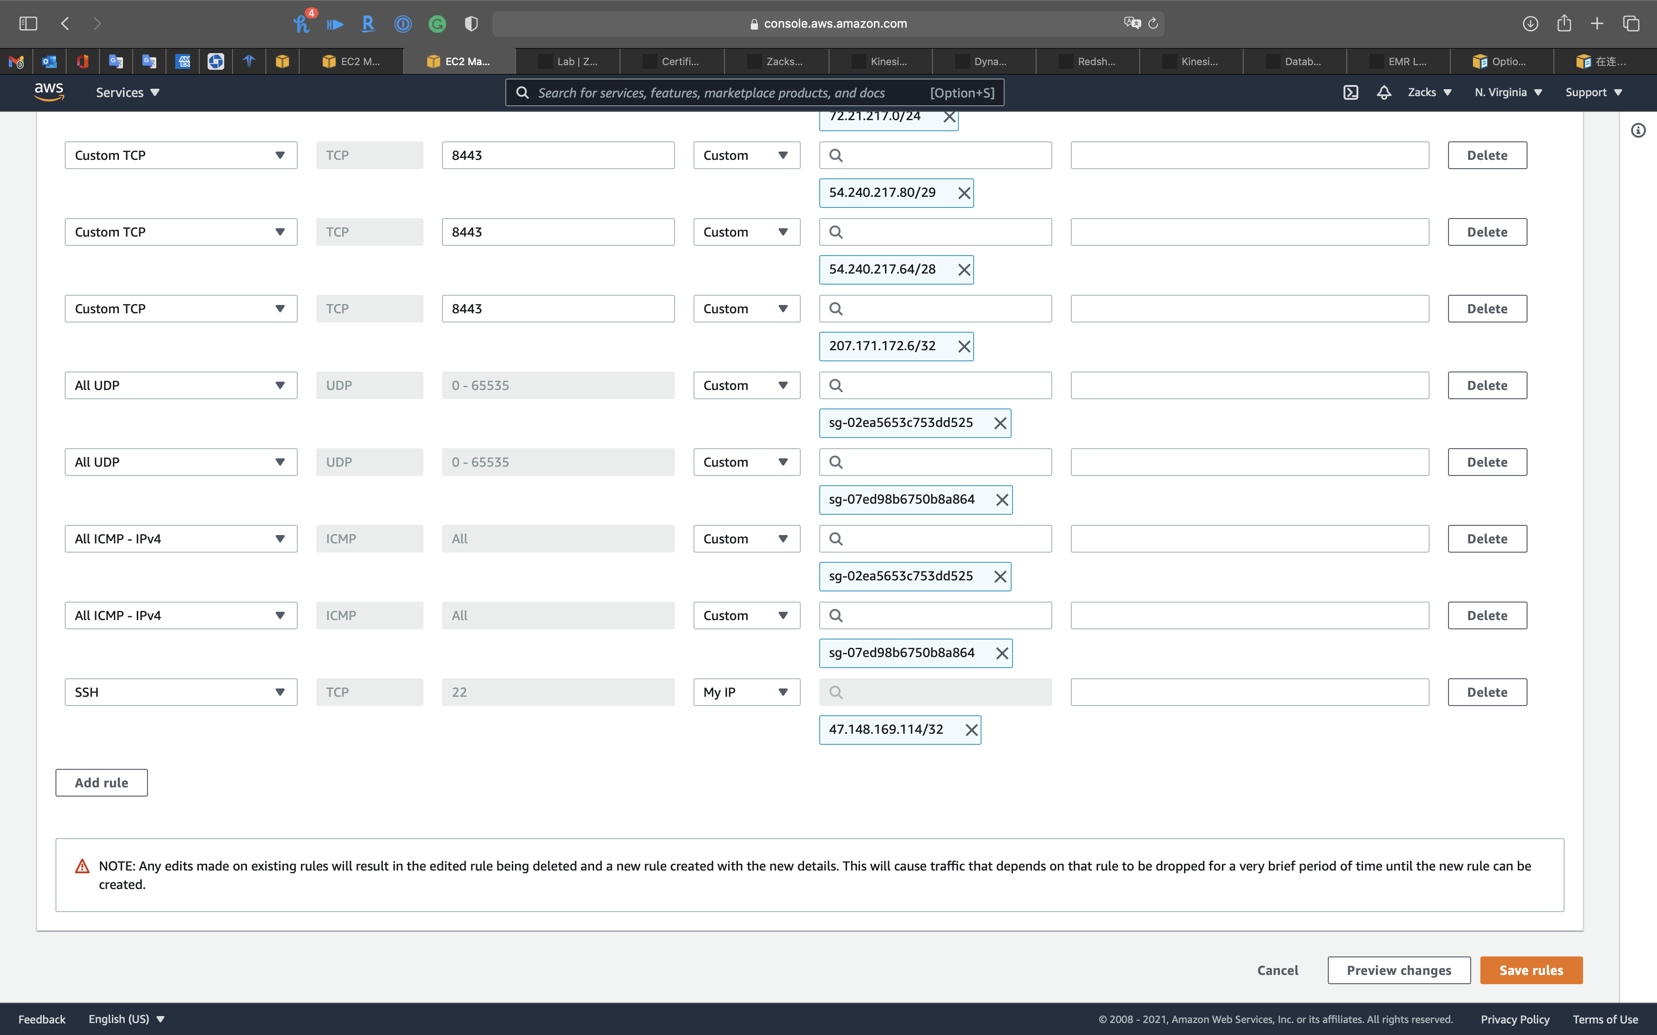Open the Services menu
The image size is (1657, 1035).
click(x=127, y=92)
